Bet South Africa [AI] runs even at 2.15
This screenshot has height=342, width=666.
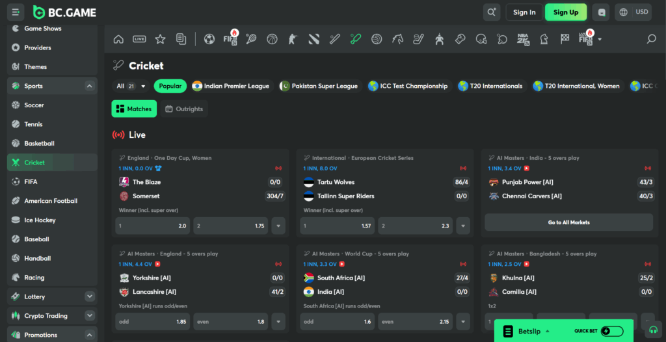(x=416, y=322)
